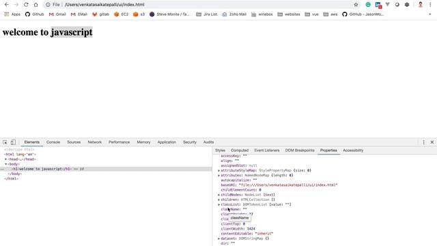The height and width of the screenshot is (246, 437).
Task: Open the gitlab bookmark
Action: point(100,14)
